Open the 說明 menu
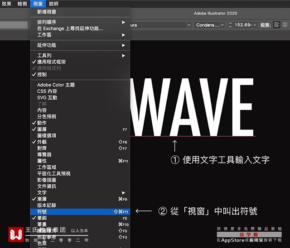This screenshot has height=248, width=290. (53, 4)
